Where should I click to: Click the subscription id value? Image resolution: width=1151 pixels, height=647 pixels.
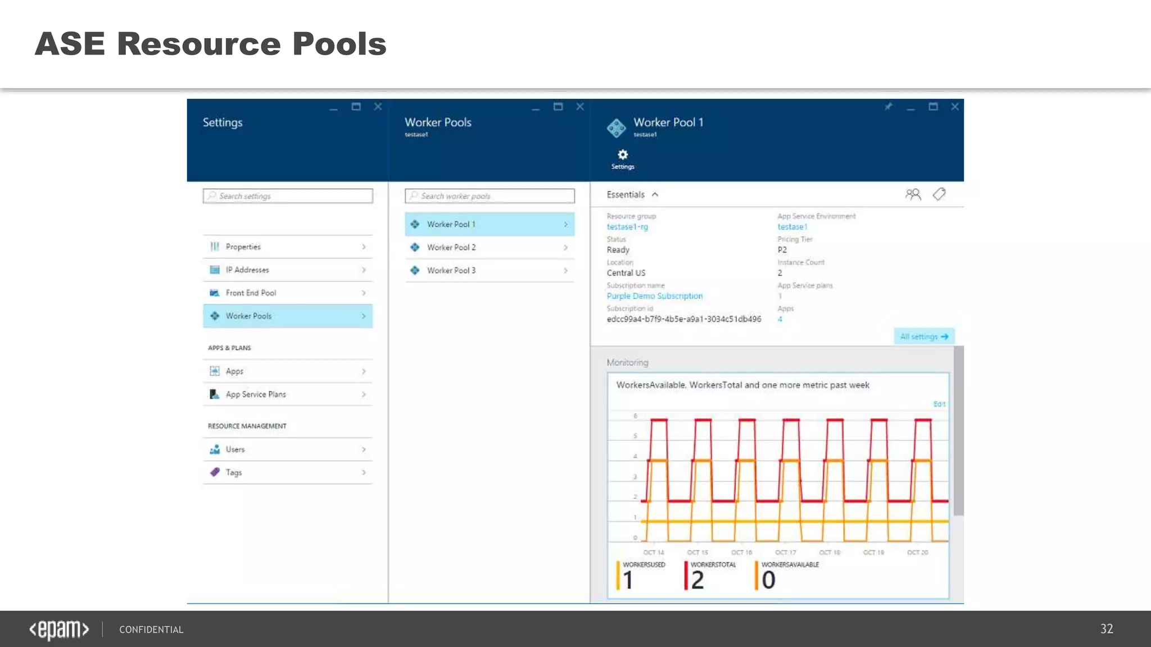pyautogui.click(x=684, y=319)
